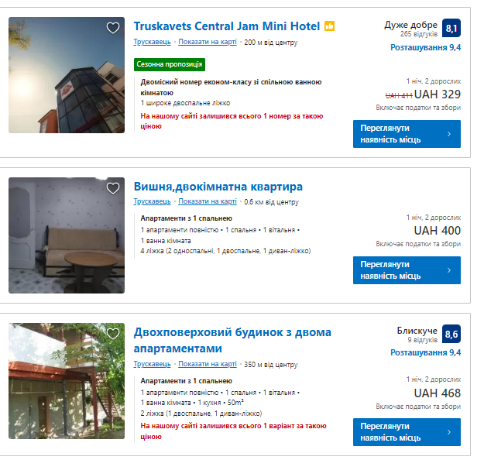The image size is (484, 460).
Task: Open the Двохповерховий будинок з двома апартаментами title
Action: (232, 340)
